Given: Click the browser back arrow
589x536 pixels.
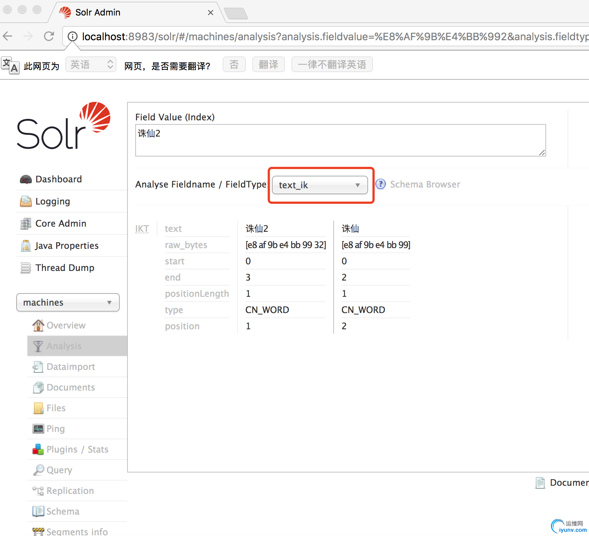Looking at the screenshot, I should coord(8,36).
